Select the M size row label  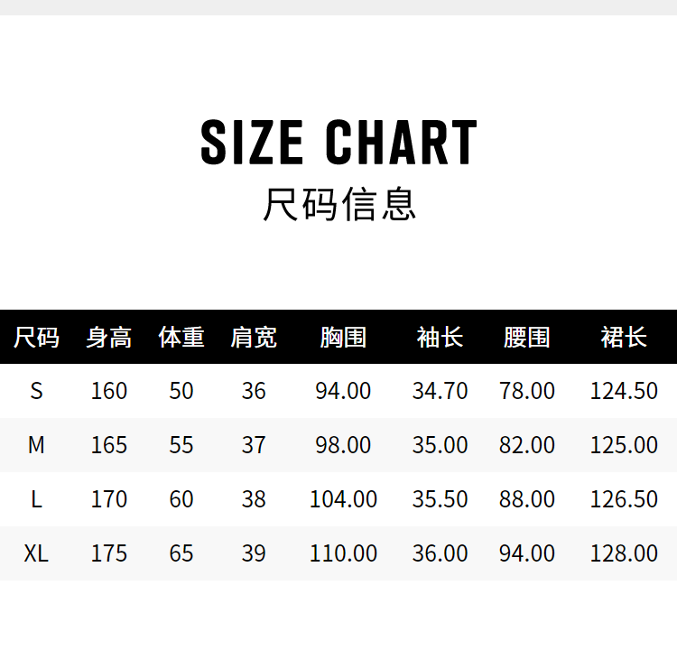(36, 445)
